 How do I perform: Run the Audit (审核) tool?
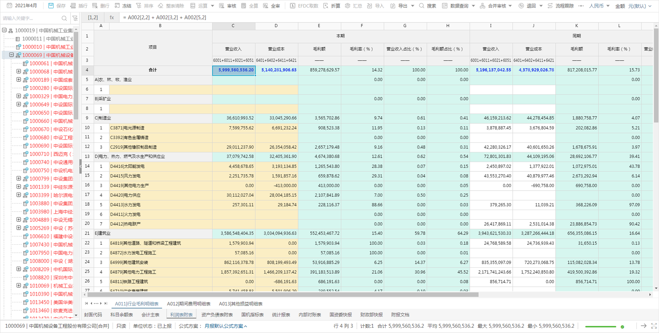[x=227, y=6]
